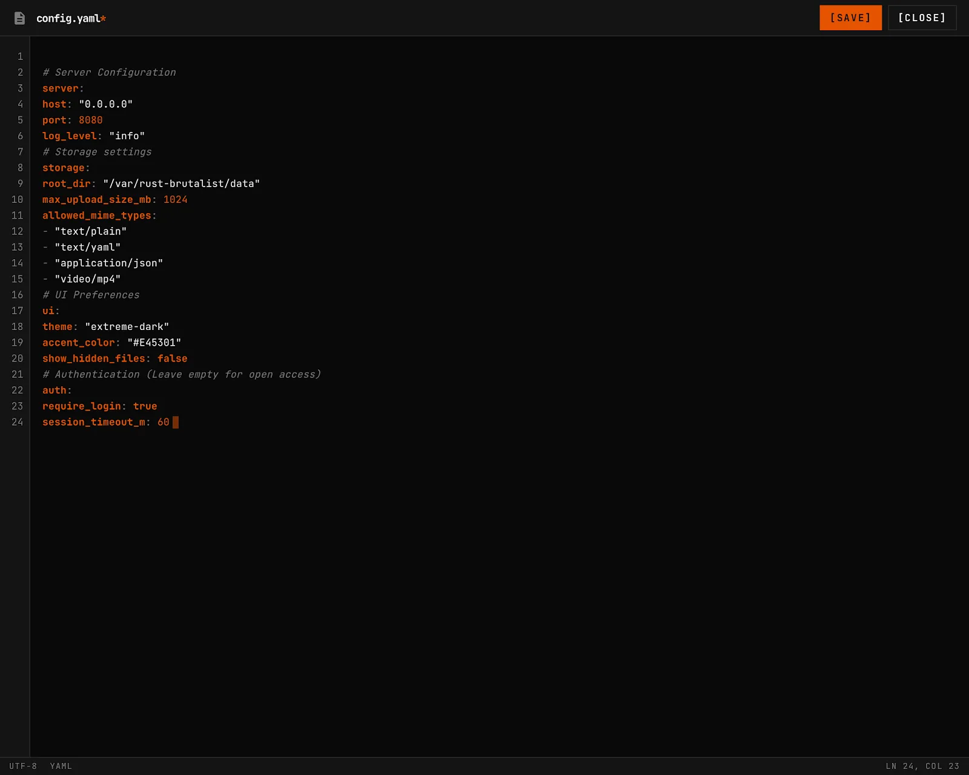Place cursor on the 'server:' key

pyautogui.click(x=63, y=88)
